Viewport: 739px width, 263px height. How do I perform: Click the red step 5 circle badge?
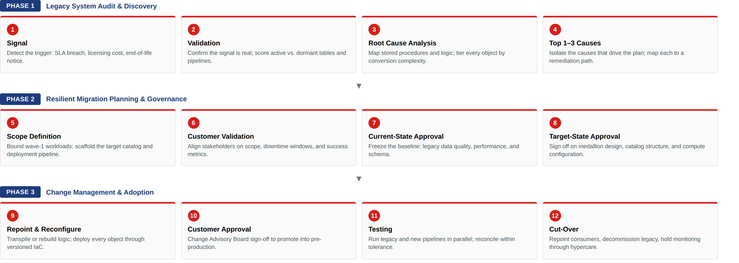[12, 123]
